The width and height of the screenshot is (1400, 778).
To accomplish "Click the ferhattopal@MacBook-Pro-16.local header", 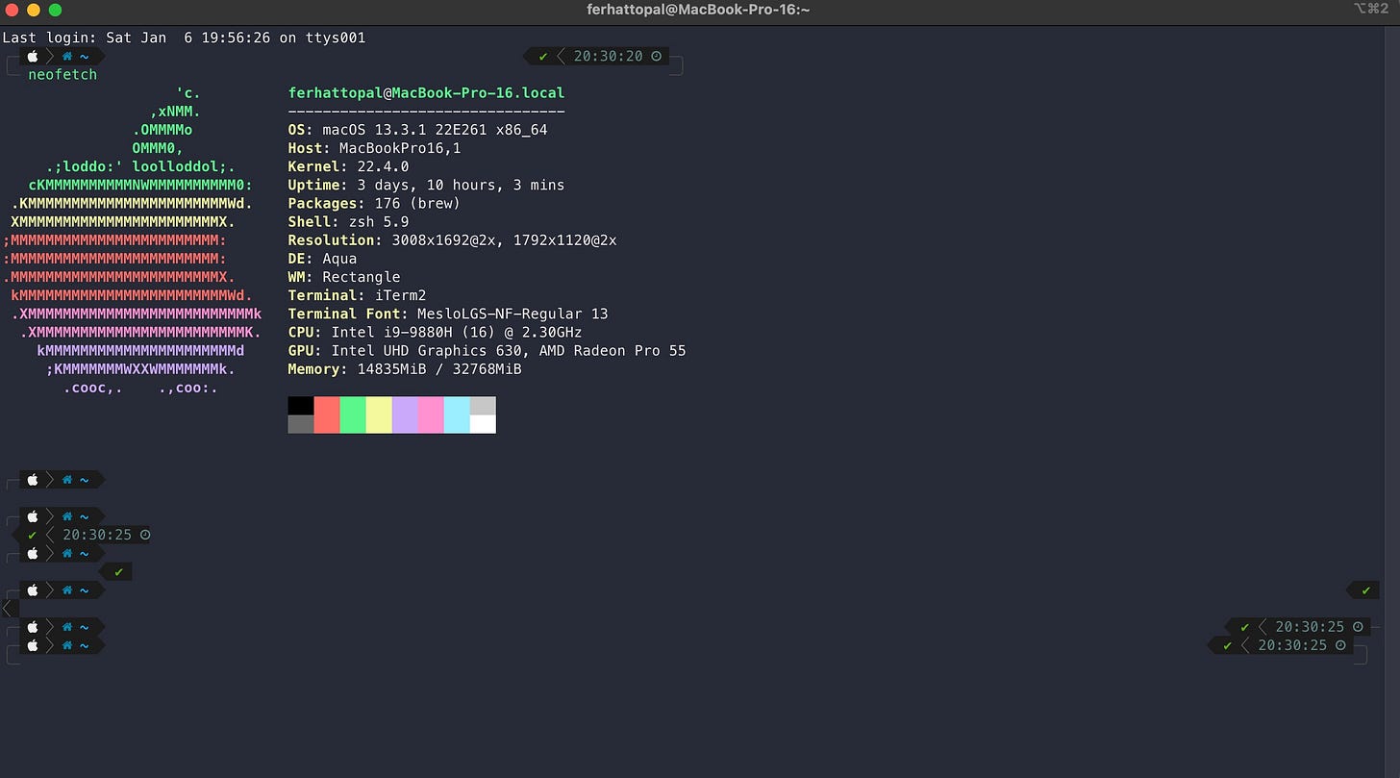I will [x=427, y=93].
